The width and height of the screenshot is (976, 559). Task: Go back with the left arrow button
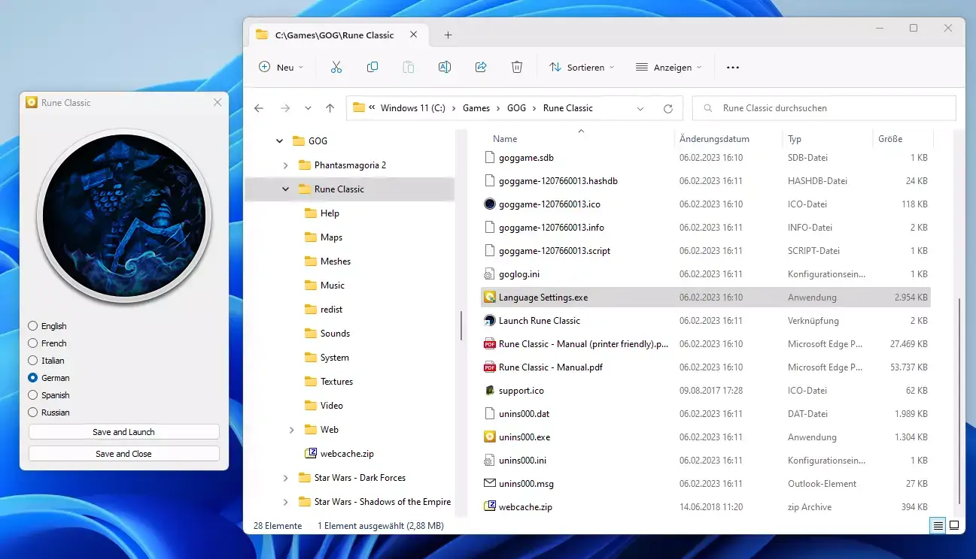[259, 108]
